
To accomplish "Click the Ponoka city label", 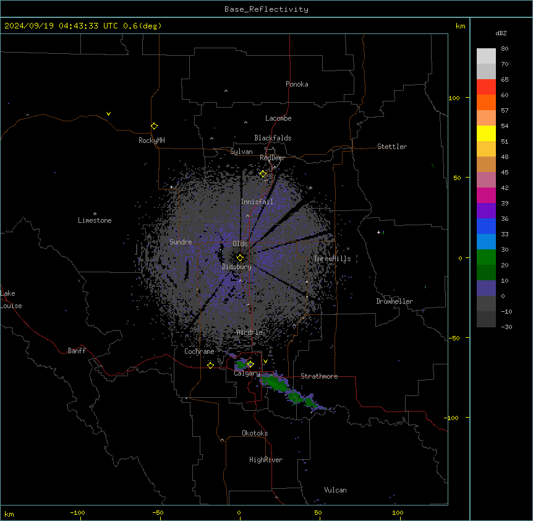I will point(297,84).
